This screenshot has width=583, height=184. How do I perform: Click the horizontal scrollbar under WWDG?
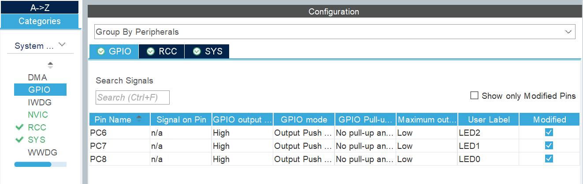40,164
